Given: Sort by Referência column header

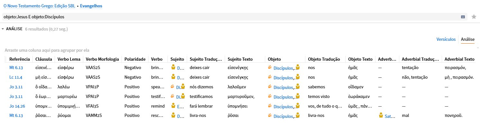Looking at the screenshot, I should coord(20,59).
